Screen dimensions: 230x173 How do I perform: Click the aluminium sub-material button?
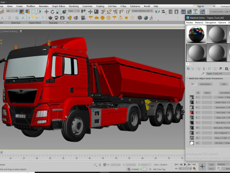(x=222, y=107)
